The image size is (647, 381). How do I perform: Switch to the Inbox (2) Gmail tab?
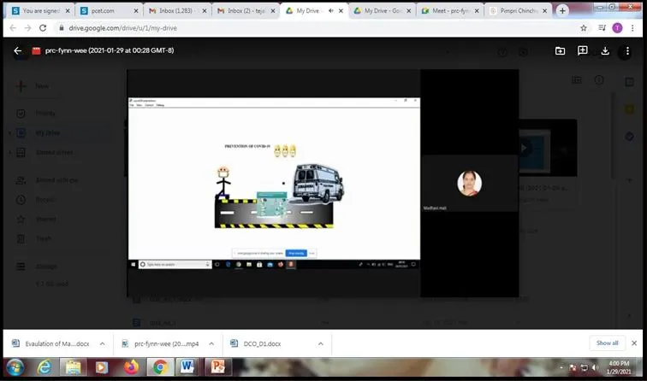(x=246, y=11)
